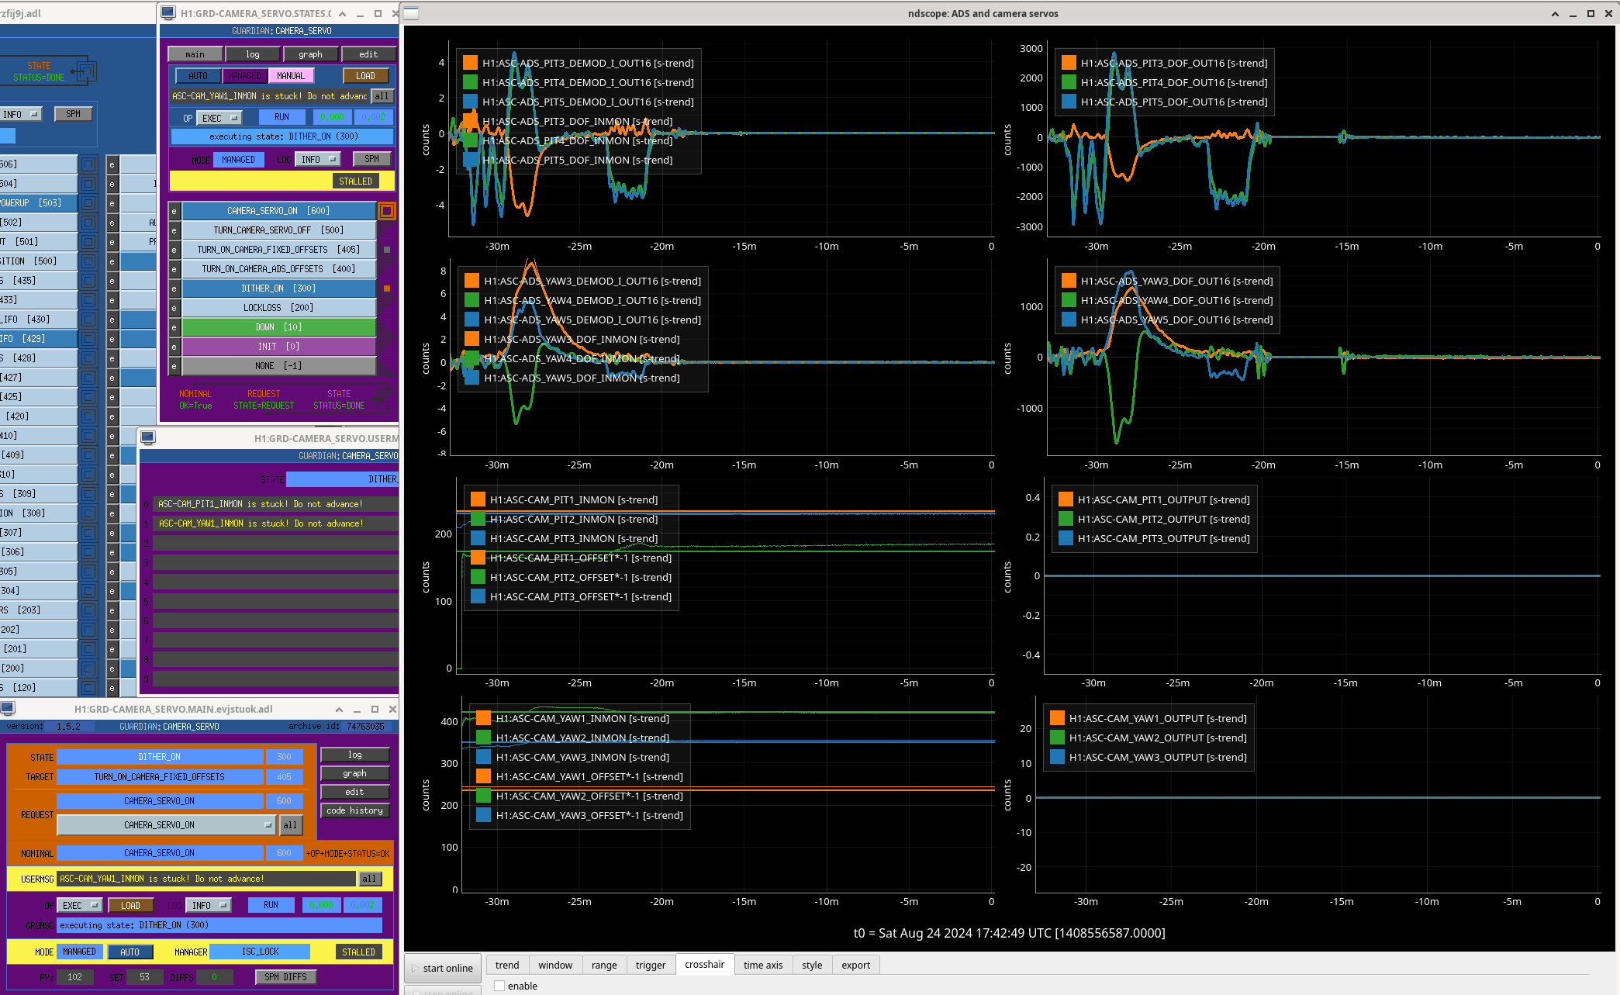Click 'e' icon beside LOCKLOSS [200]
Viewport: 1620px width, 995px height.
pos(174,308)
